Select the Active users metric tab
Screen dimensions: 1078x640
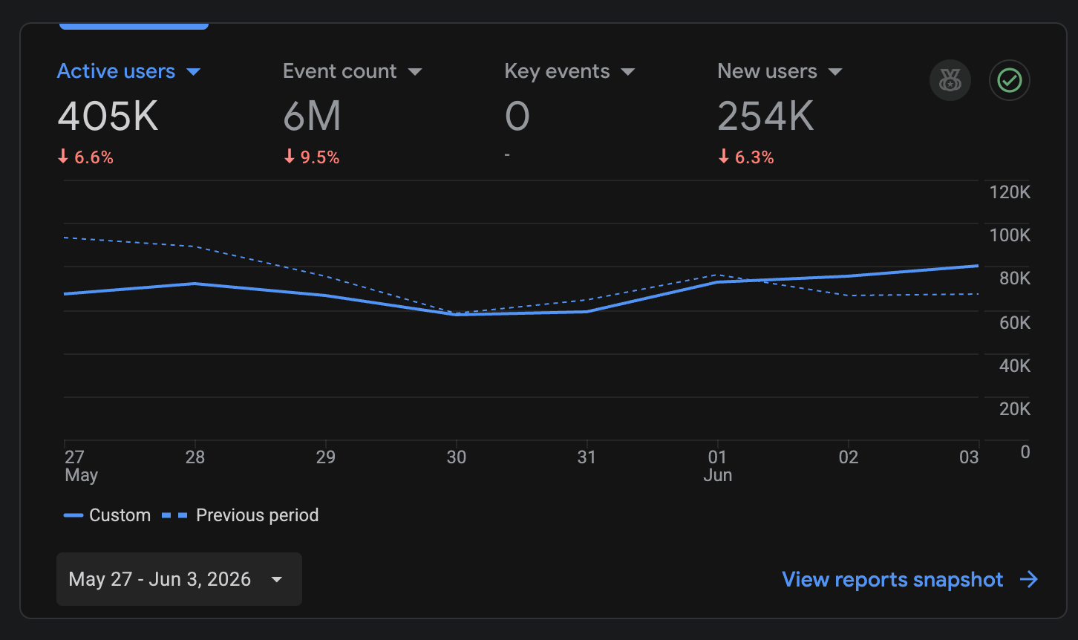coord(116,71)
